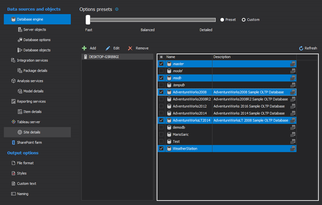Image resolution: width=322 pixels, height=205 pixels.
Task: Click the info icon beside Options presets
Action: click(117, 9)
